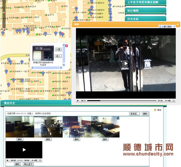This screenshot has height=167, width=181.
Task: Click the map zoom slider handle
Action: pos(4,13)
